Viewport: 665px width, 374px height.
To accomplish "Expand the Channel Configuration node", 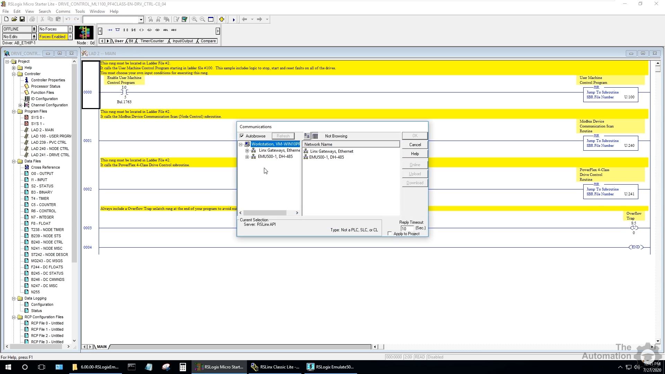I will [20, 105].
